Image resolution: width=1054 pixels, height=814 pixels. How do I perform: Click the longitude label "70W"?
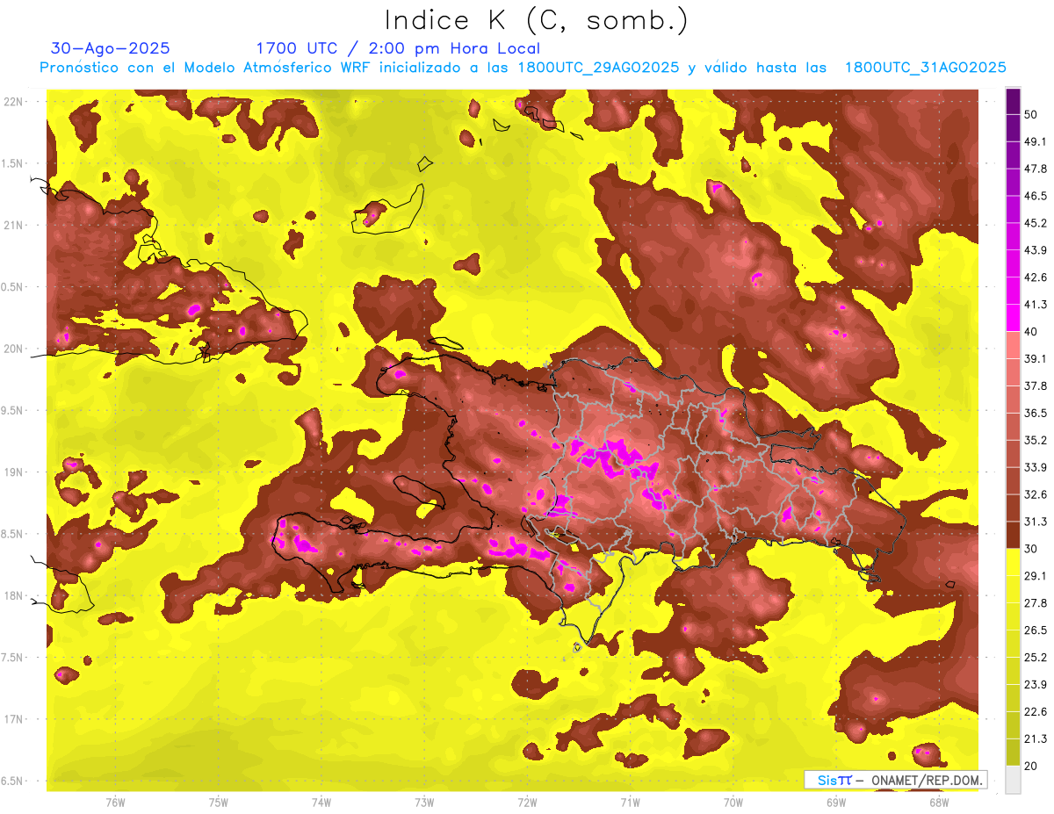coord(733,803)
